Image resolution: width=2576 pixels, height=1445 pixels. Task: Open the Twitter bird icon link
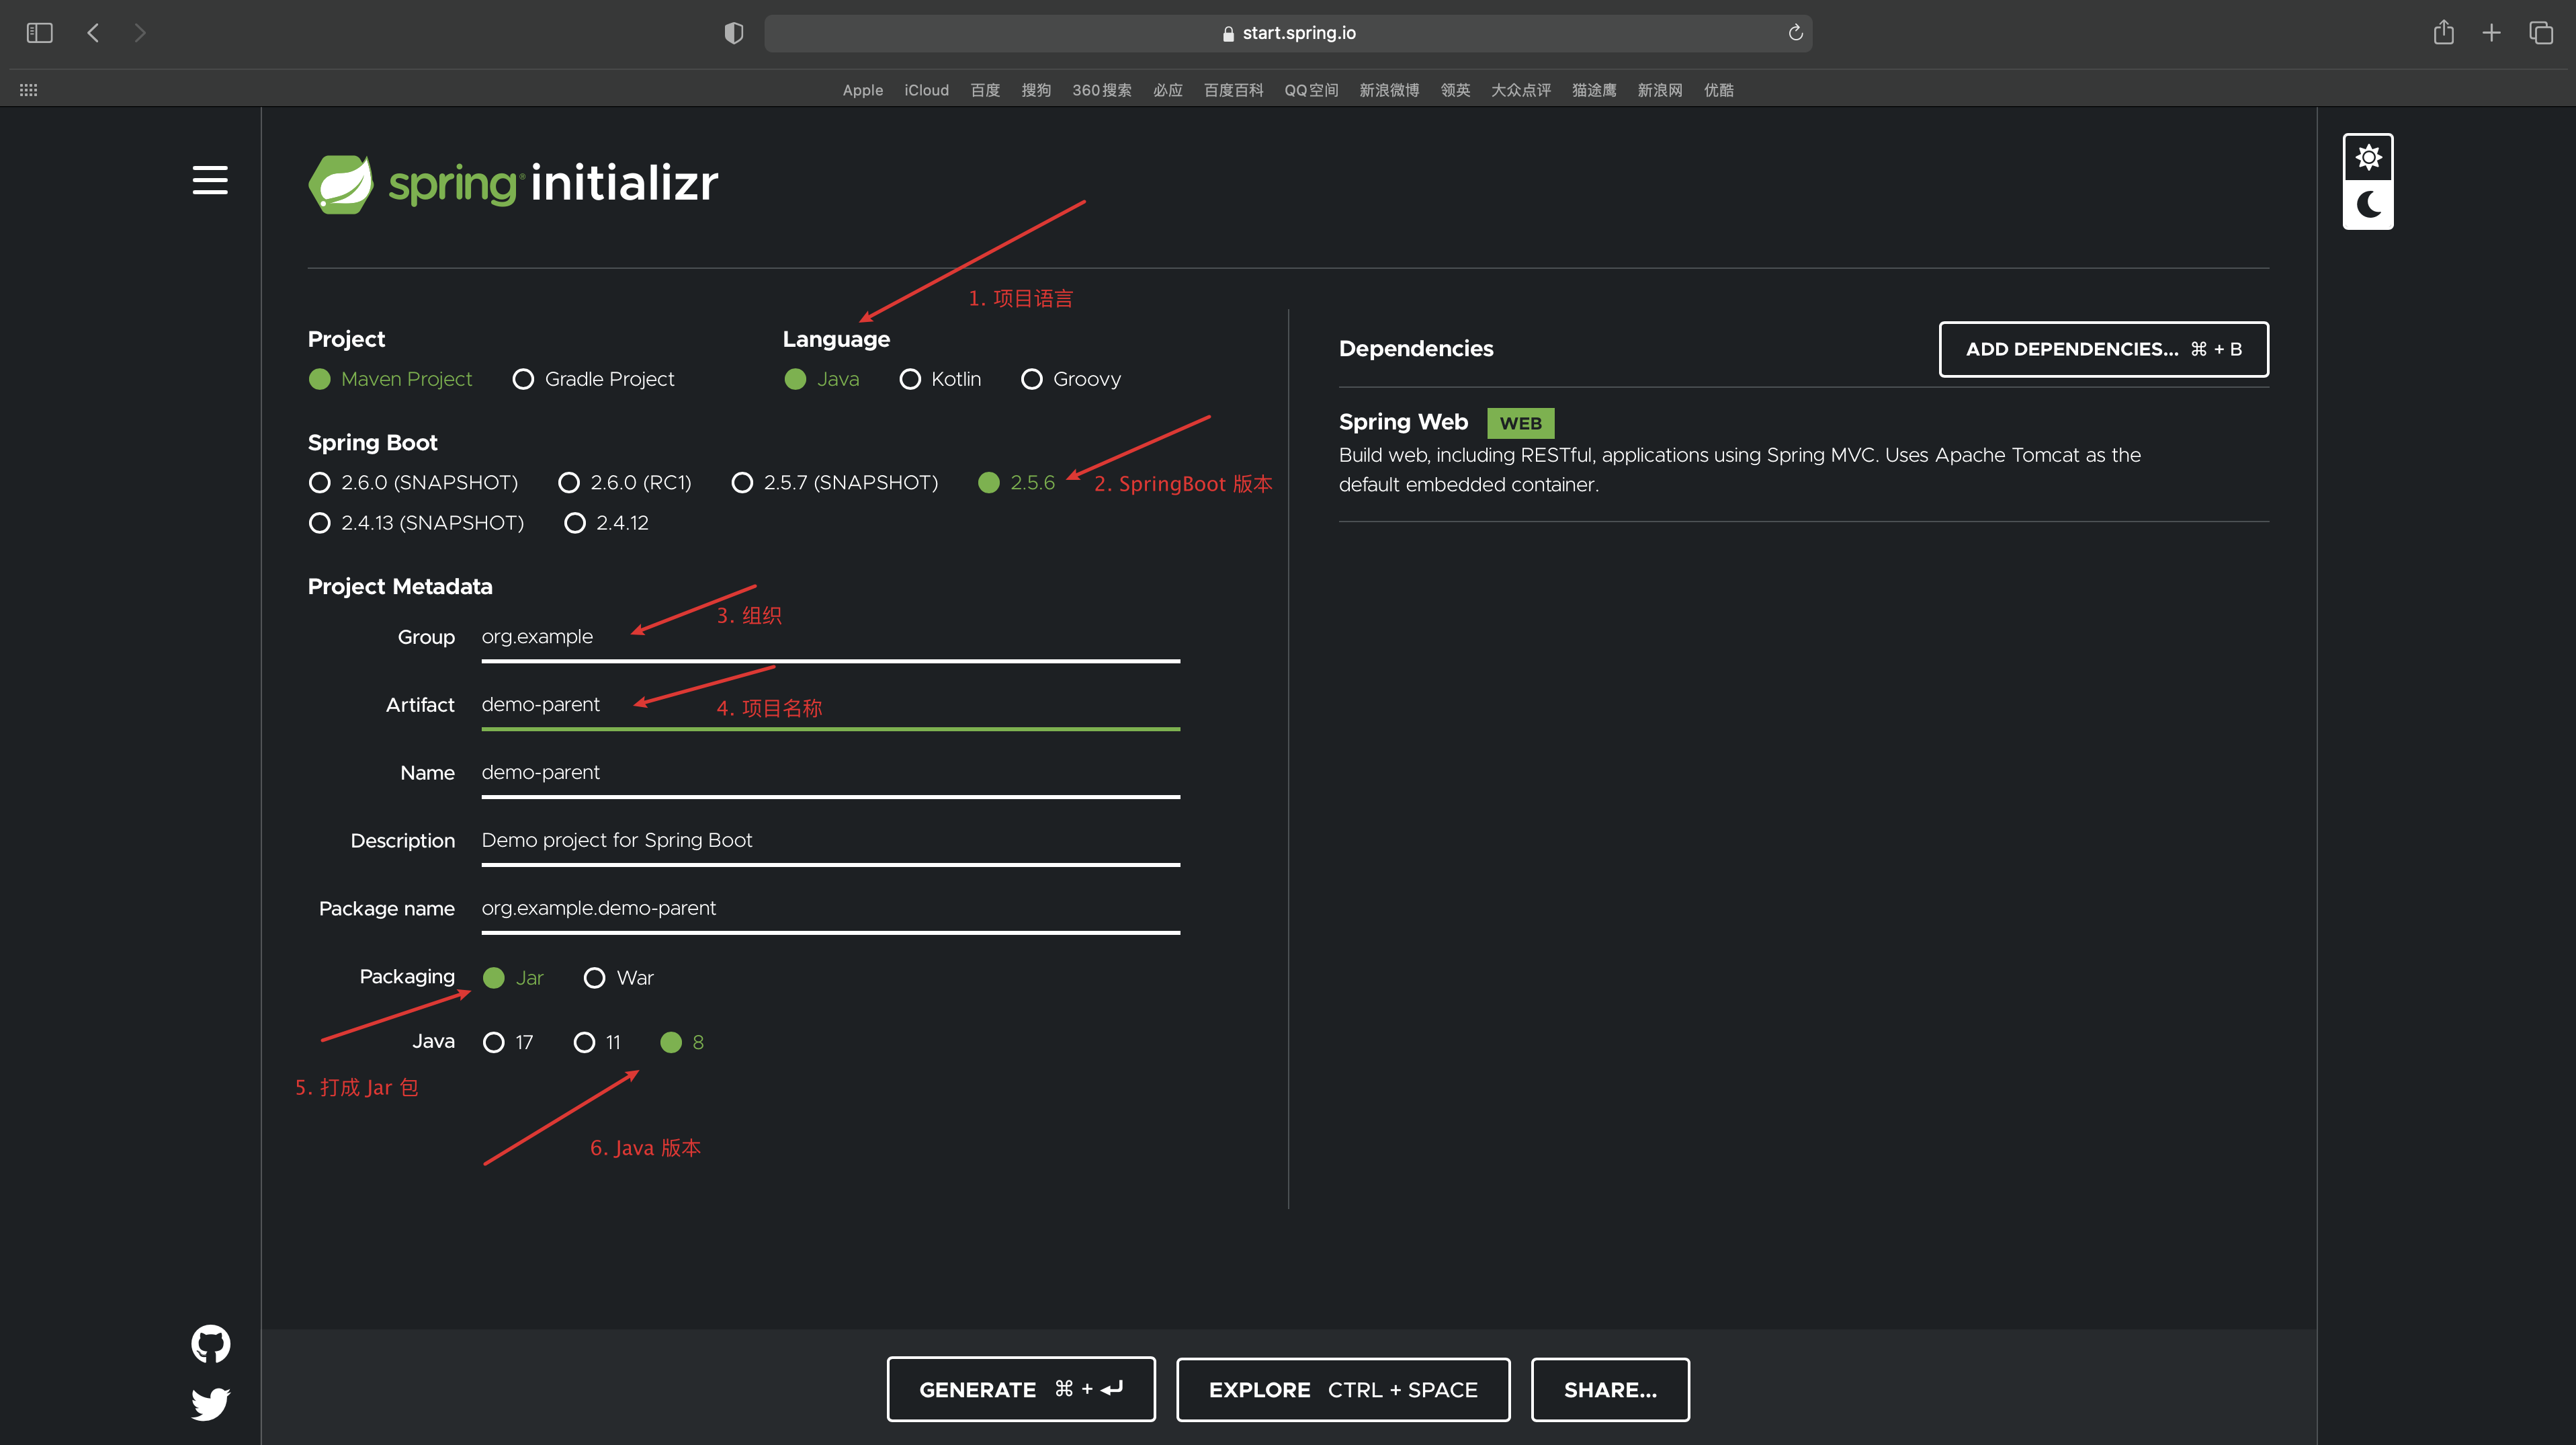coord(210,1403)
